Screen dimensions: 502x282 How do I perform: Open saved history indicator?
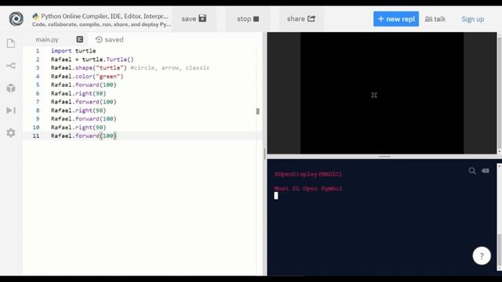pos(110,40)
